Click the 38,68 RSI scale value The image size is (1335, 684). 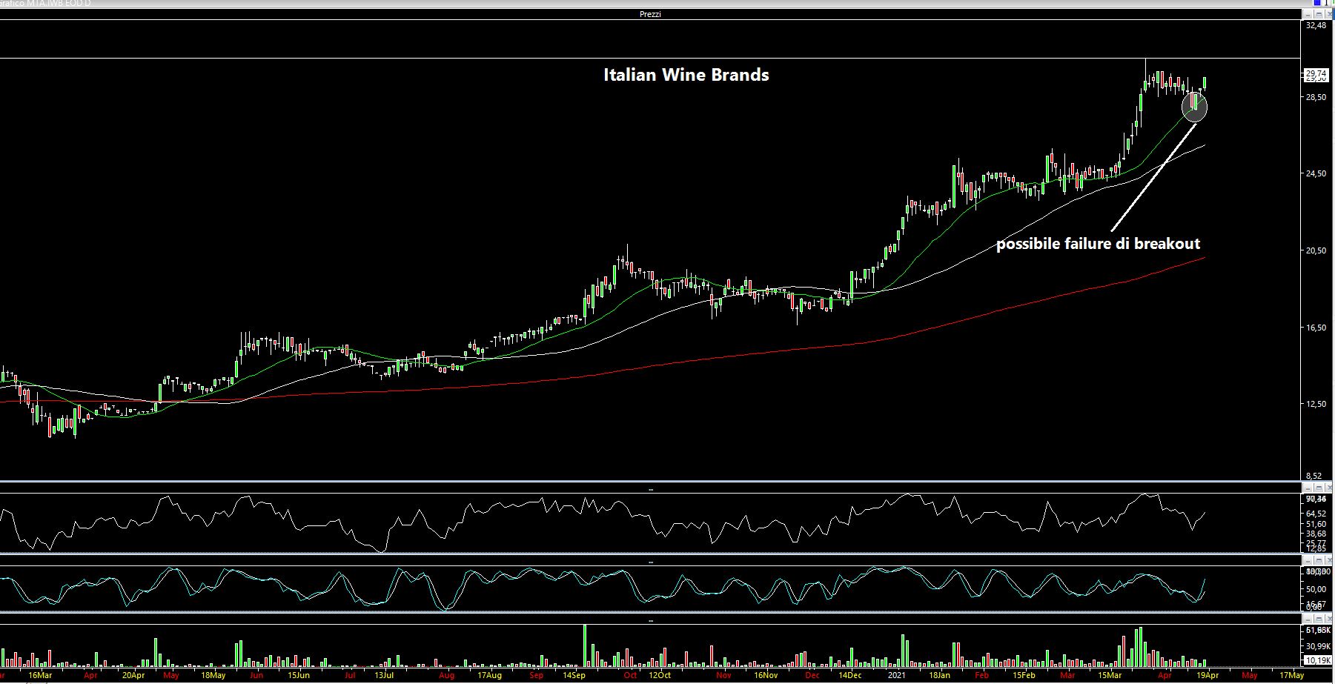point(1316,534)
